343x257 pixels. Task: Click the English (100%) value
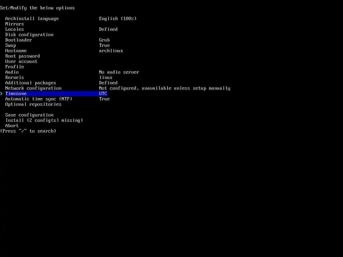point(118,19)
